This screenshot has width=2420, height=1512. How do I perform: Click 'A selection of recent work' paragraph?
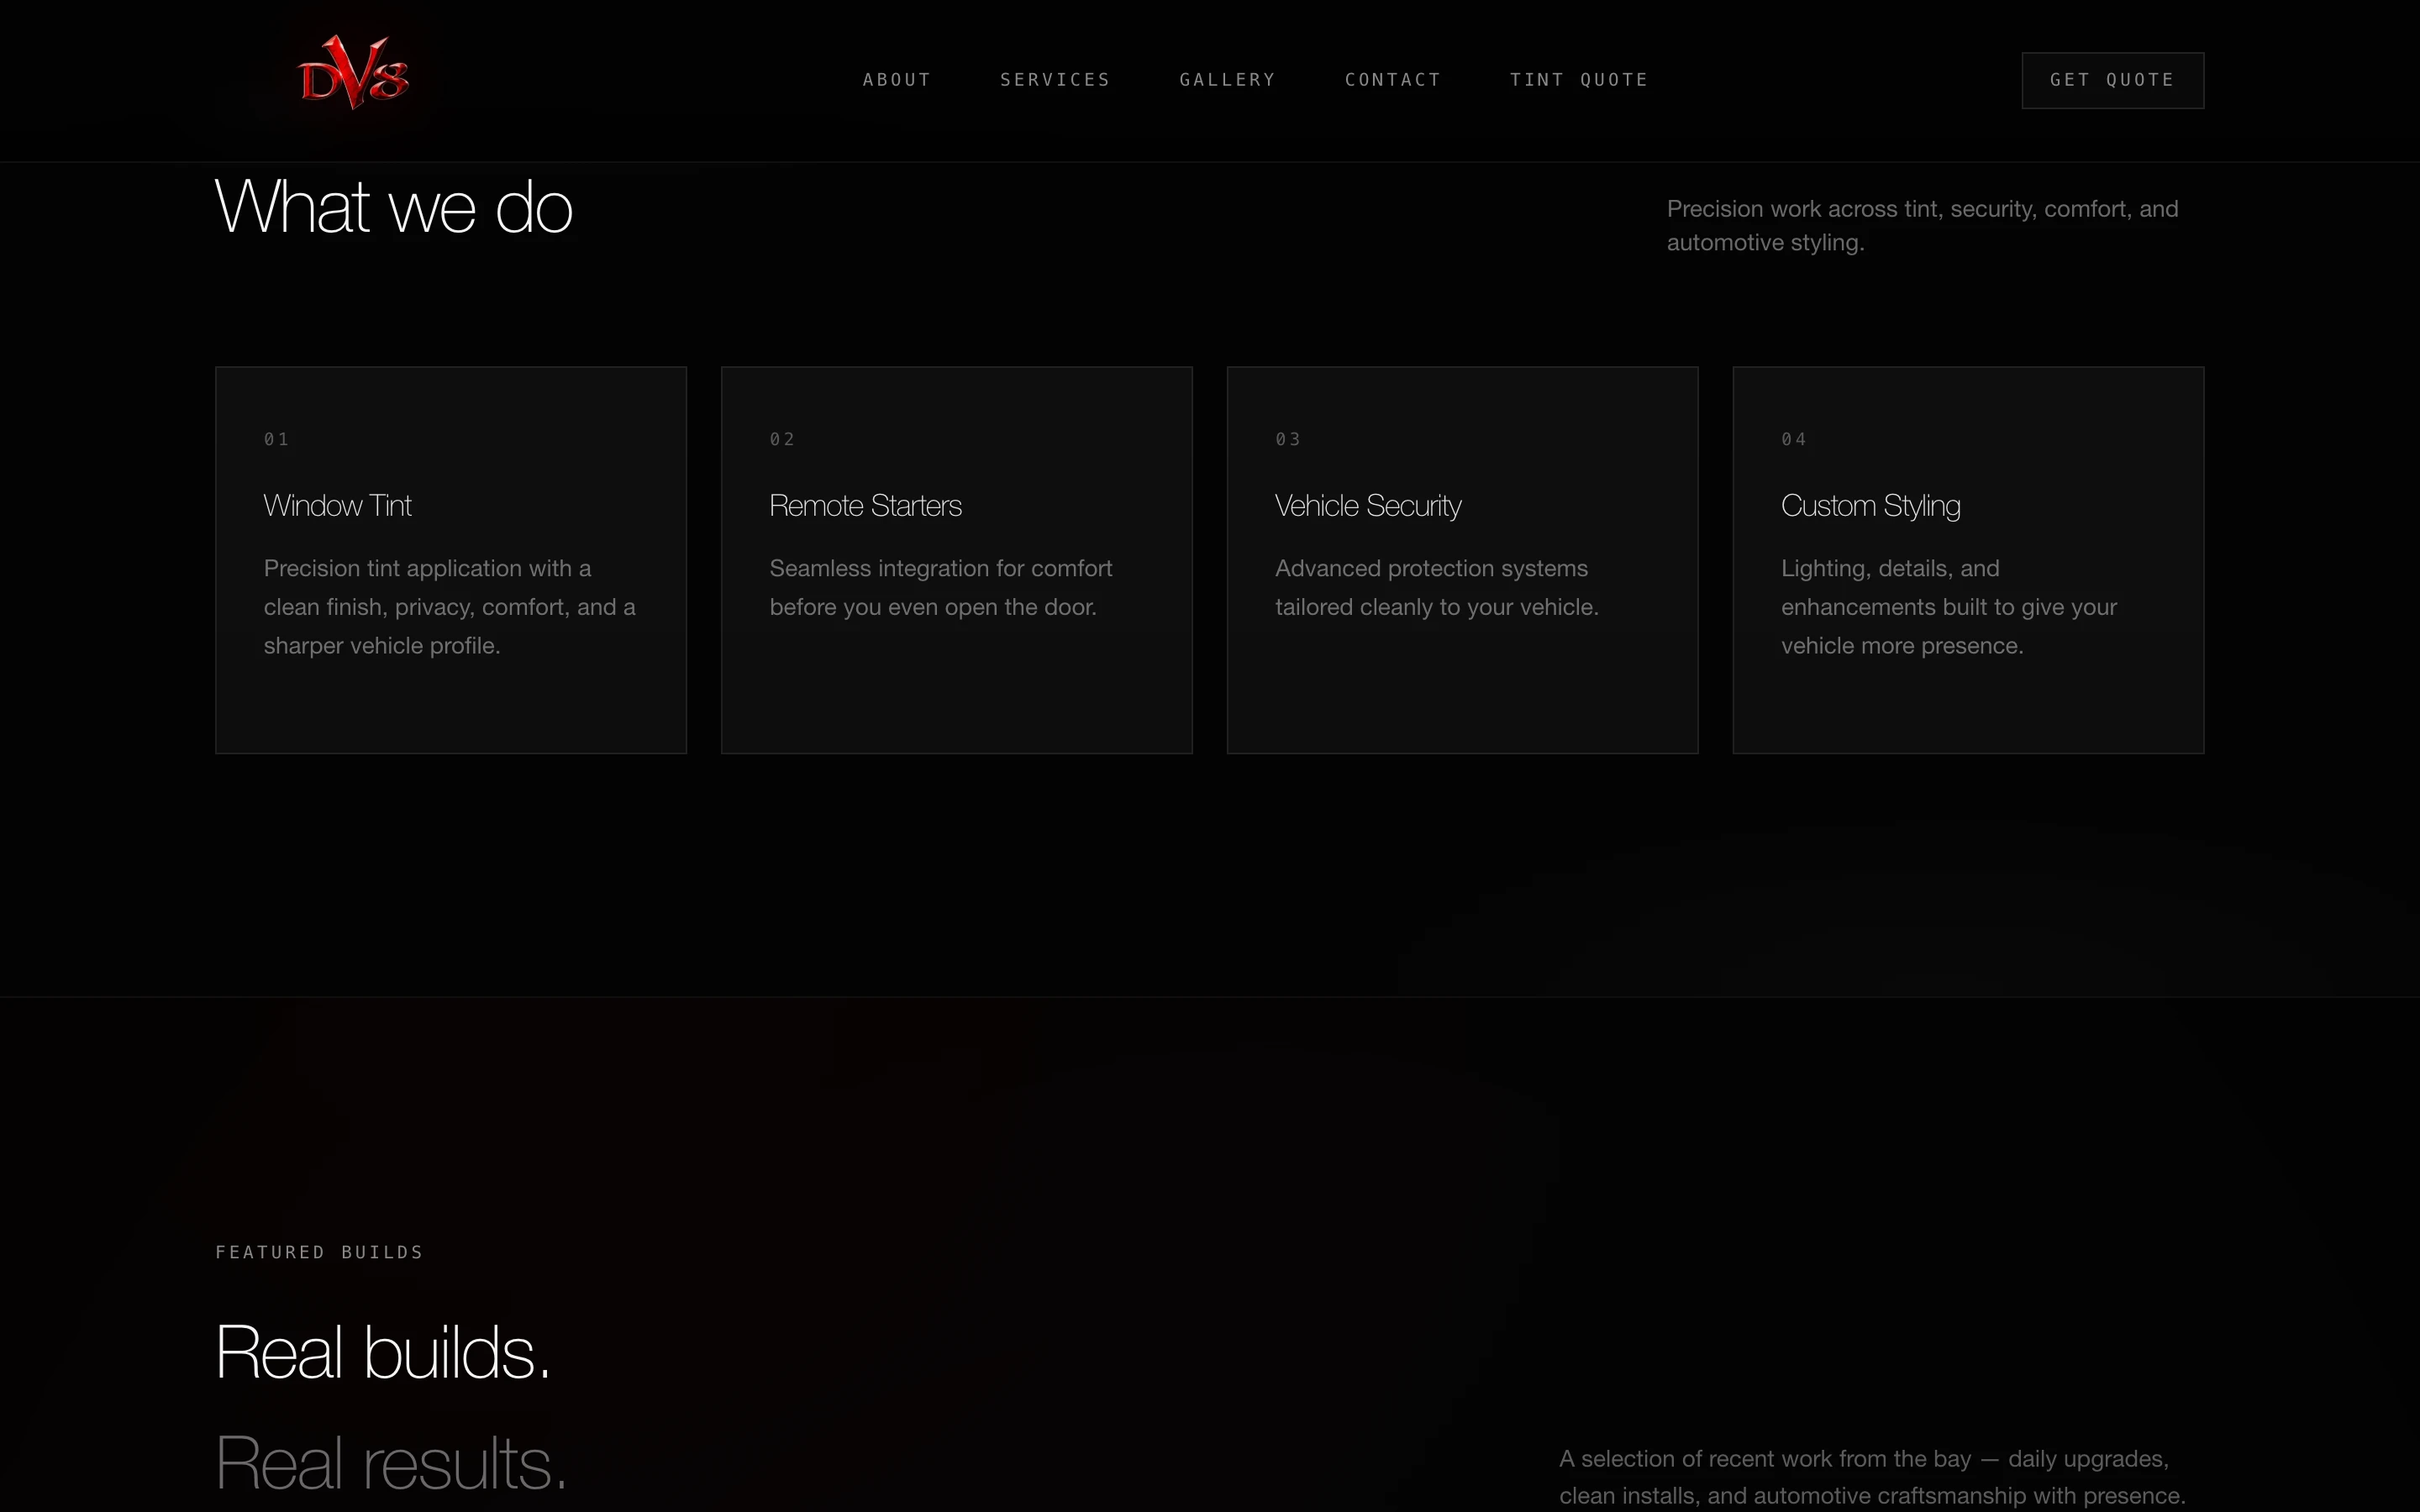(1872, 1477)
